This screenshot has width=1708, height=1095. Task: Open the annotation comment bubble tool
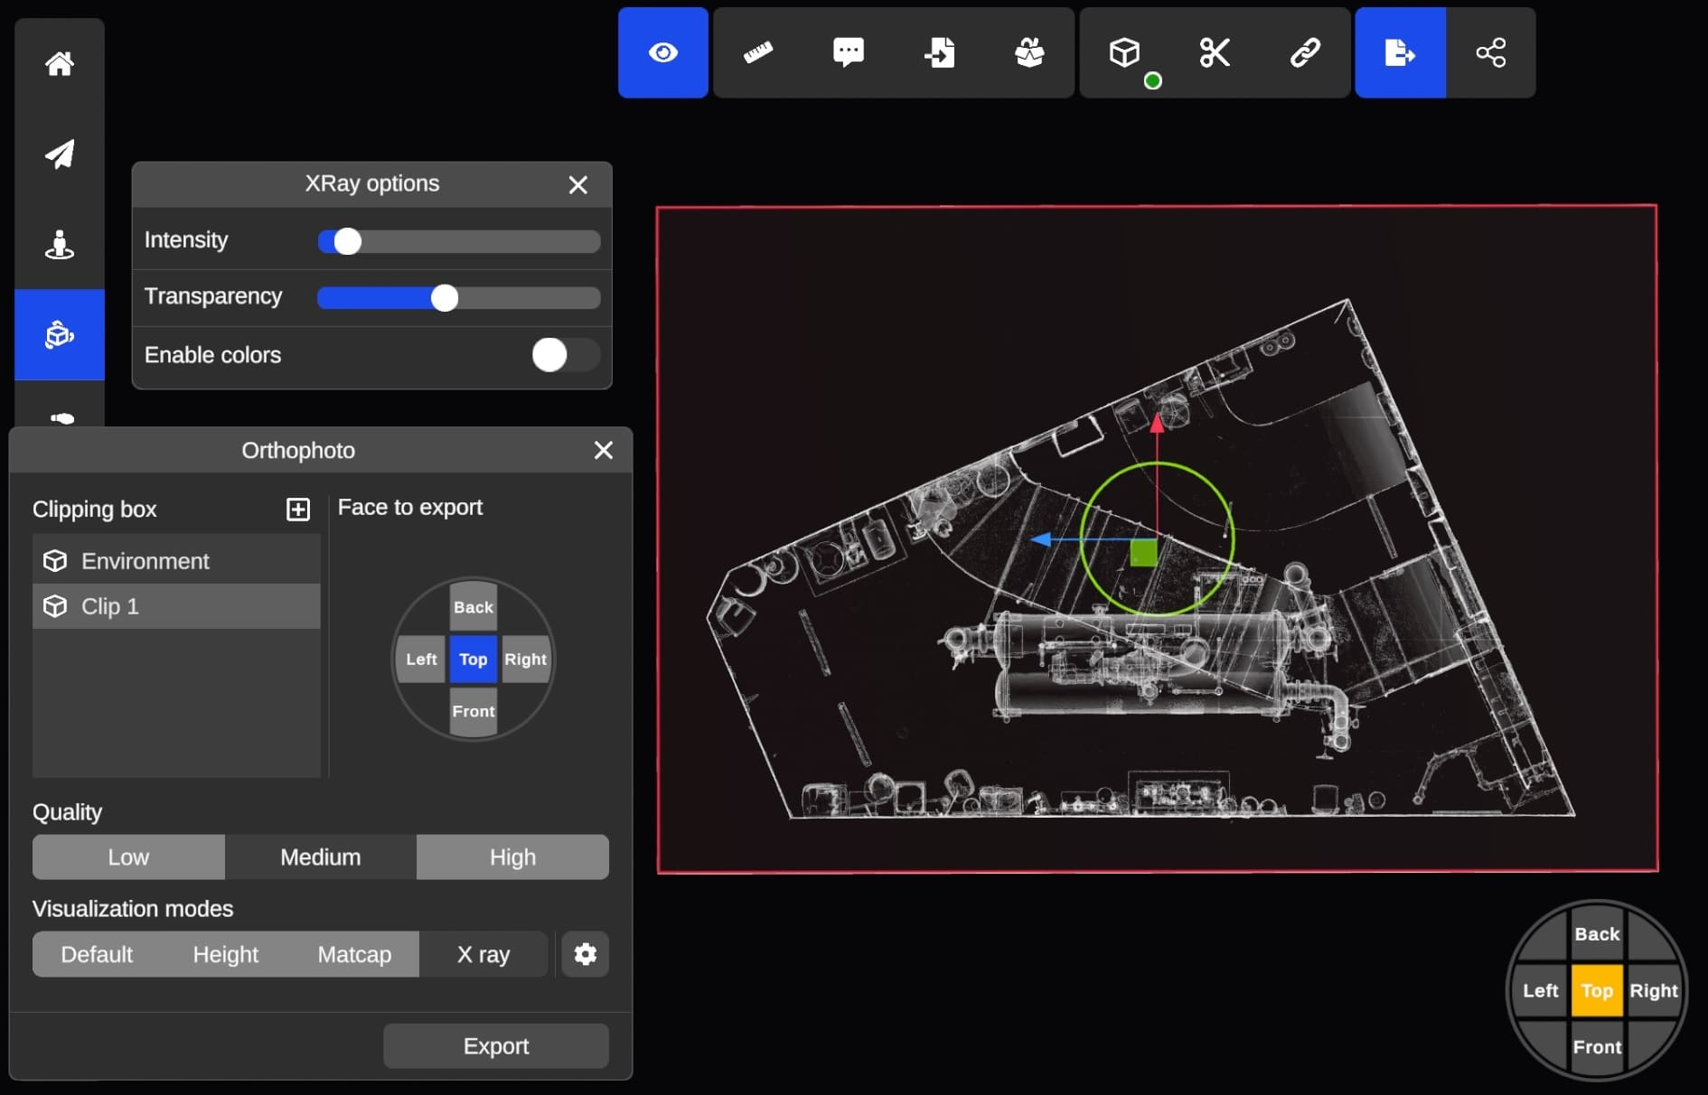point(848,53)
